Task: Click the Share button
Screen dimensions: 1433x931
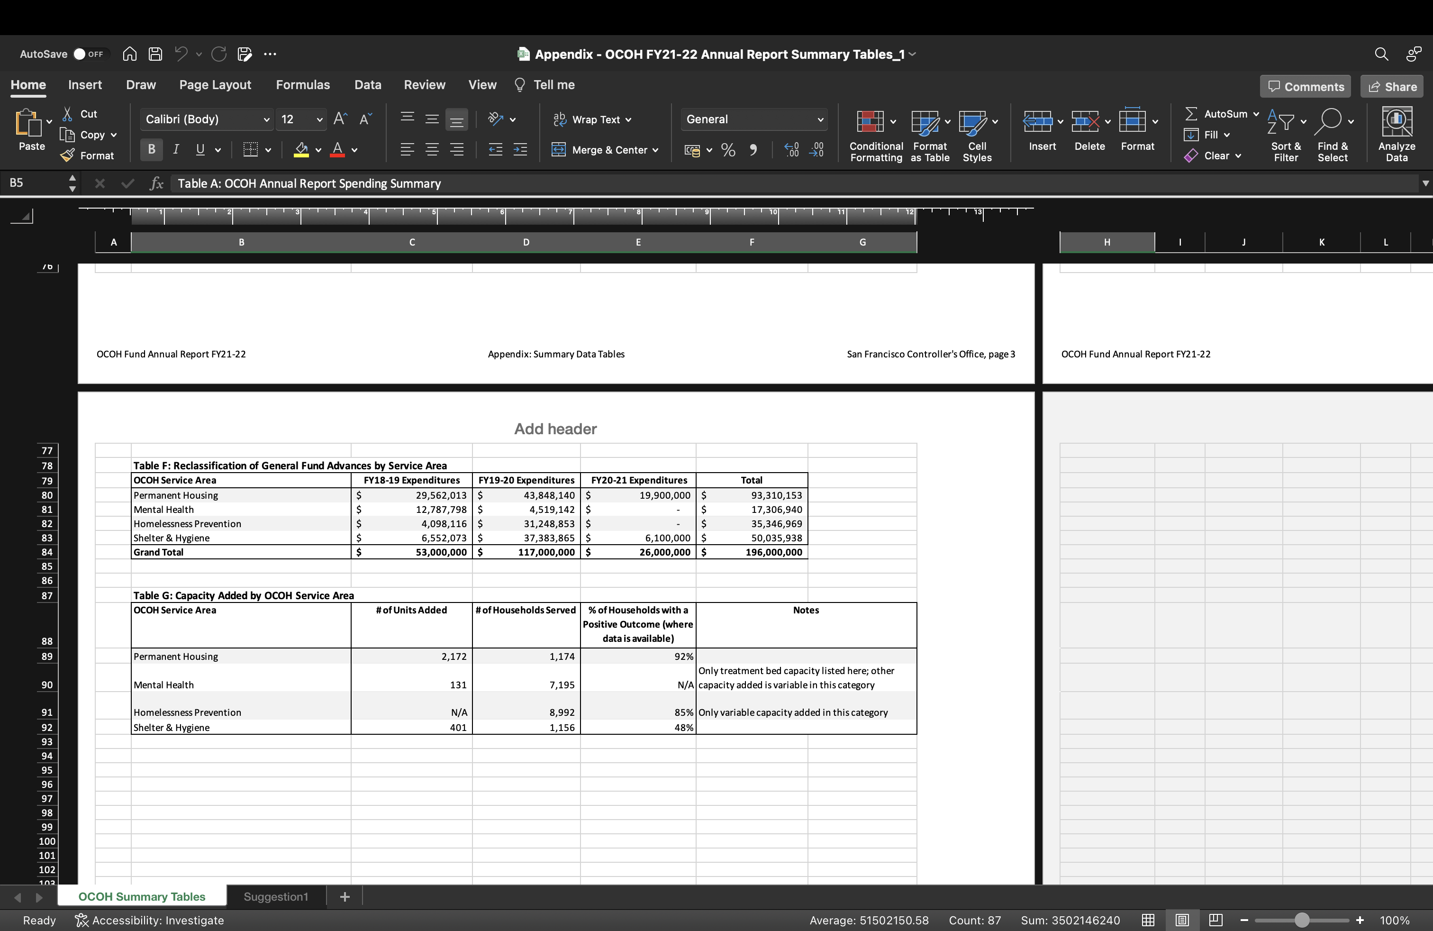Action: (1391, 86)
